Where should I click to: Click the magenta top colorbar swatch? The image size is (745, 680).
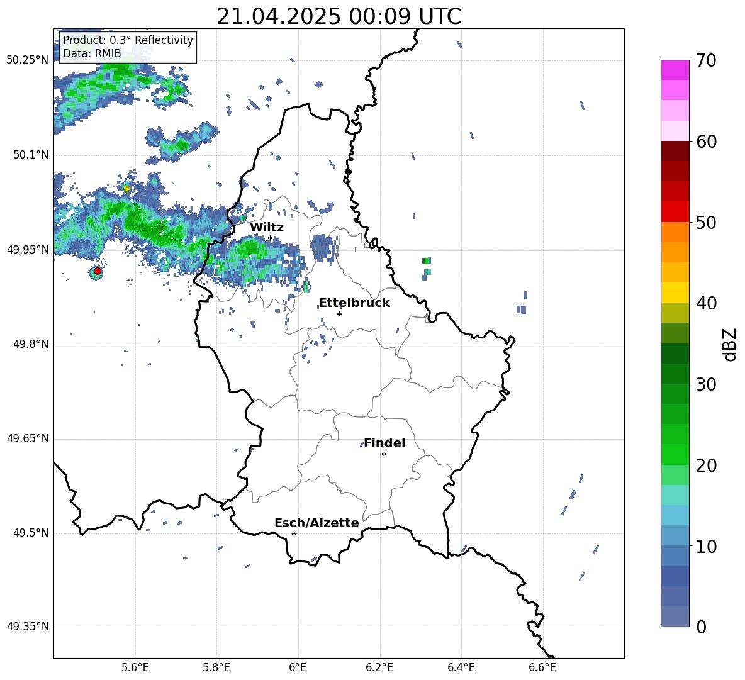675,70
